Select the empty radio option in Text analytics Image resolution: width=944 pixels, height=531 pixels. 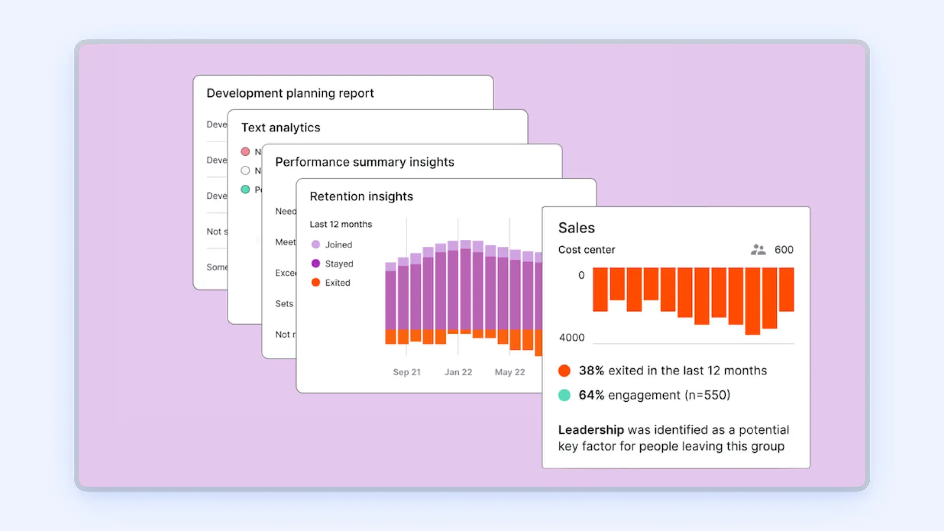coord(245,171)
